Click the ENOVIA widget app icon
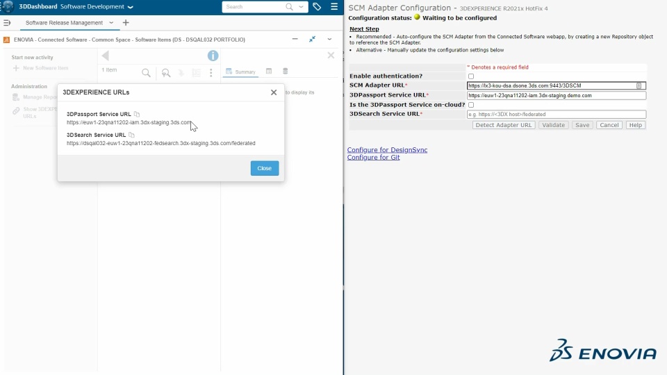The image size is (667, 375). (x=6, y=40)
